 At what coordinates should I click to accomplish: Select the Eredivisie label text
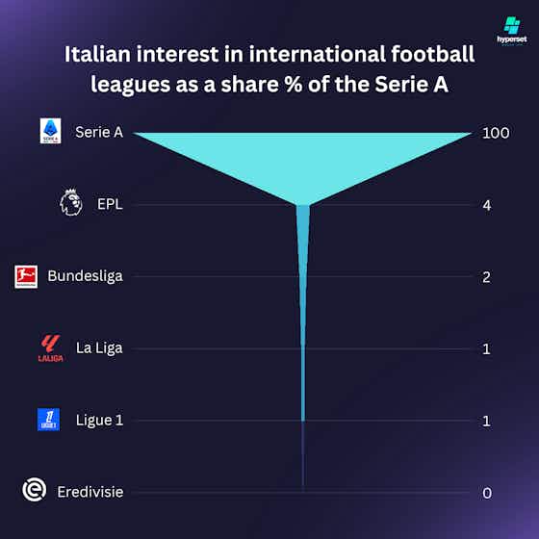(x=90, y=492)
